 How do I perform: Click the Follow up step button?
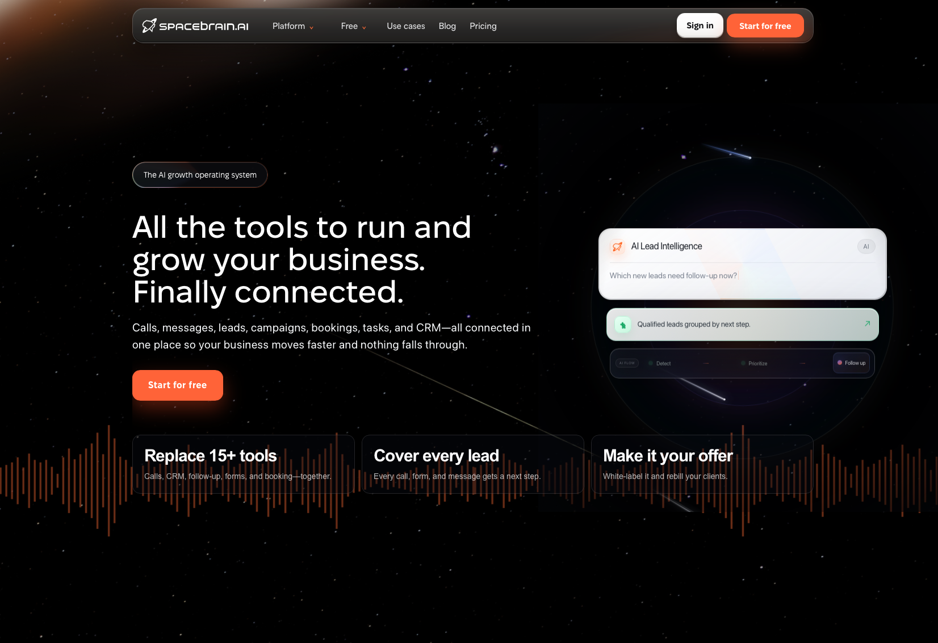(x=851, y=363)
